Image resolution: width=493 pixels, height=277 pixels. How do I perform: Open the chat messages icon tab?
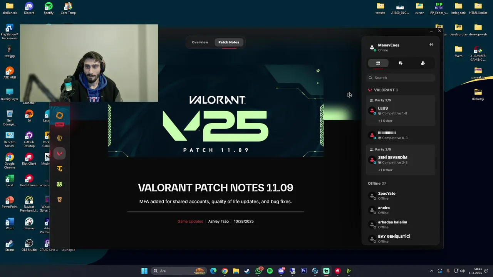(401, 63)
